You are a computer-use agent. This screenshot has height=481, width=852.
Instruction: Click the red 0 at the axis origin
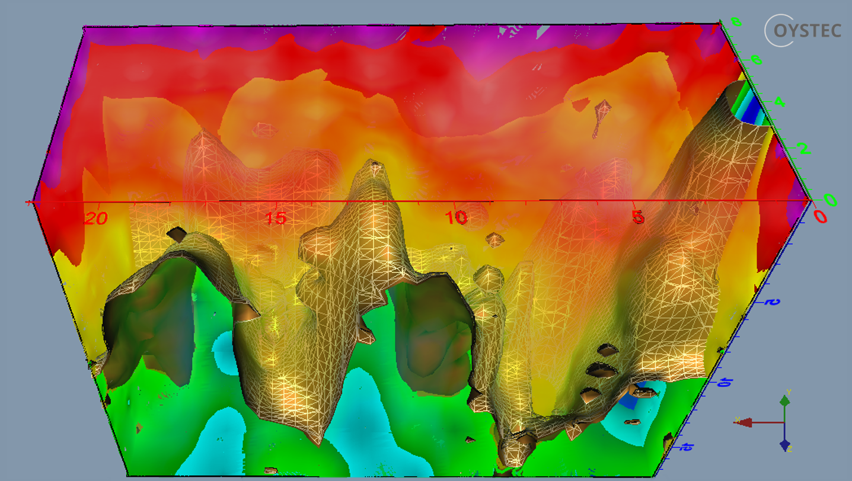pyautogui.click(x=820, y=217)
